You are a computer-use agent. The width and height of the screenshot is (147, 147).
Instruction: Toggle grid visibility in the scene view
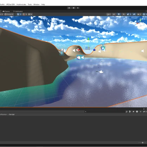pos(18,14)
